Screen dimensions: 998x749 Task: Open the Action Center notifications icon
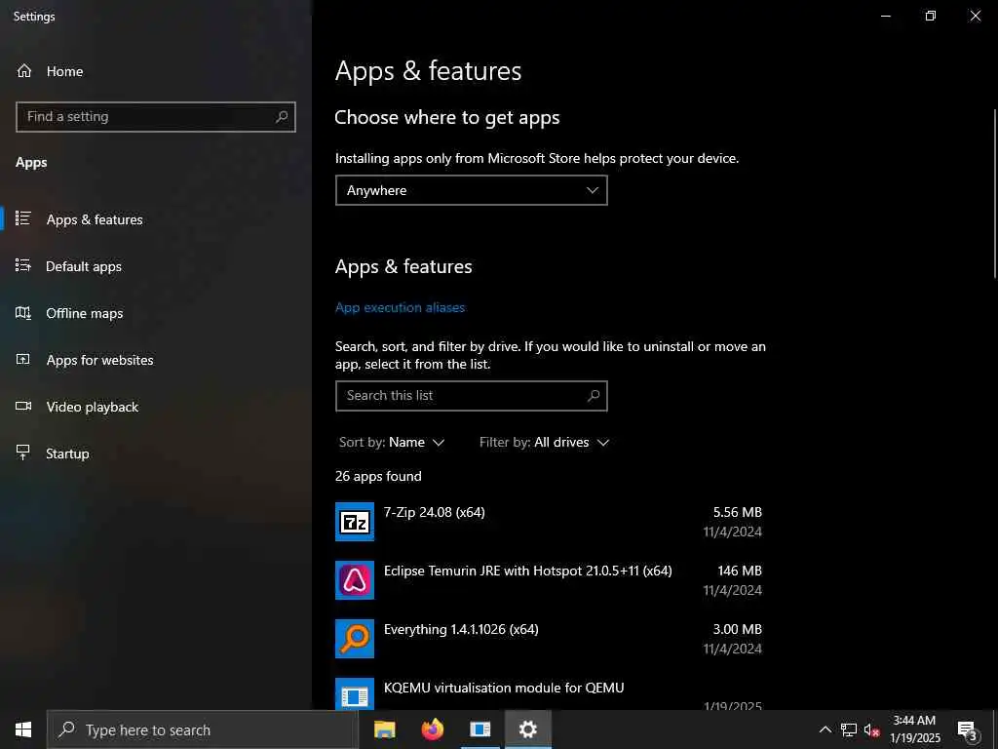968,729
